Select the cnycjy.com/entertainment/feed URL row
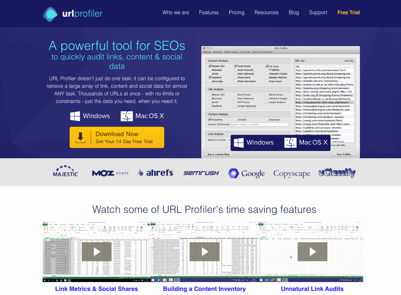The width and height of the screenshot is (401, 295). [324, 120]
